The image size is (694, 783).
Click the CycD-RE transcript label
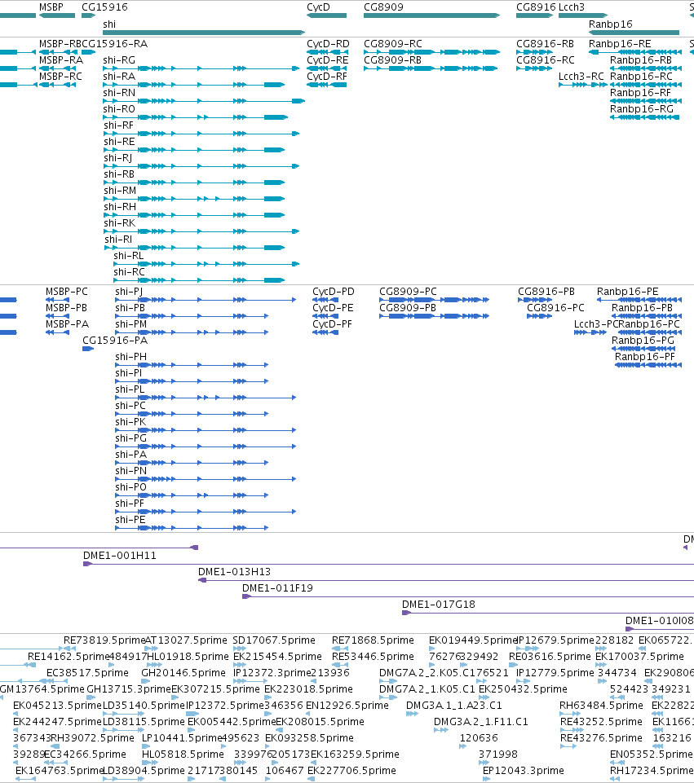[328, 60]
